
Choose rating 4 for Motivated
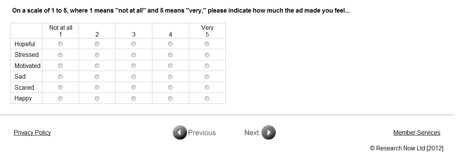[x=170, y=66]
